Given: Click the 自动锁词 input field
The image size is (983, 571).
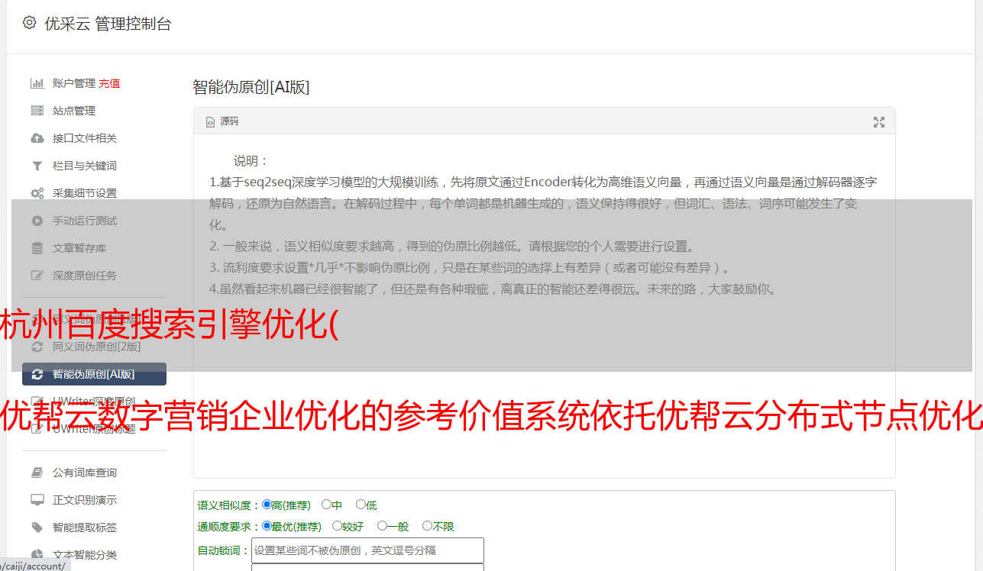Looking at the screenshot, I should [367, 550].
